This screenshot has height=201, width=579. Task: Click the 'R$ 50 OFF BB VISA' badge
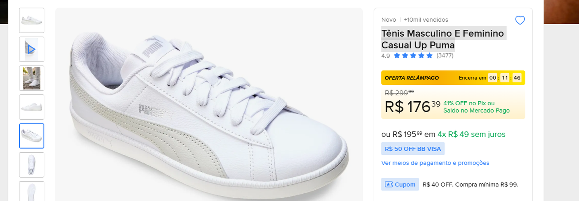point(413,149)
